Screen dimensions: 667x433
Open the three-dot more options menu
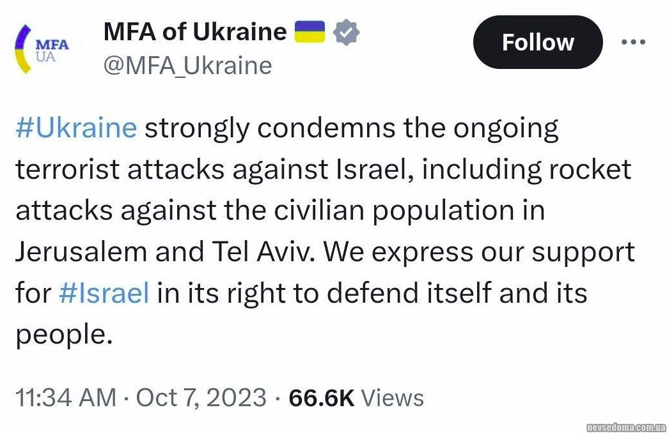[x=633, y=42]
